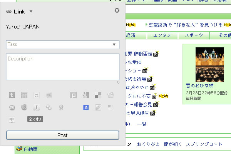Image resolution: width=231 pixels, height=154 pixels.
Task: Enable the smiley-face M service icon
Action: click(37, 95)
